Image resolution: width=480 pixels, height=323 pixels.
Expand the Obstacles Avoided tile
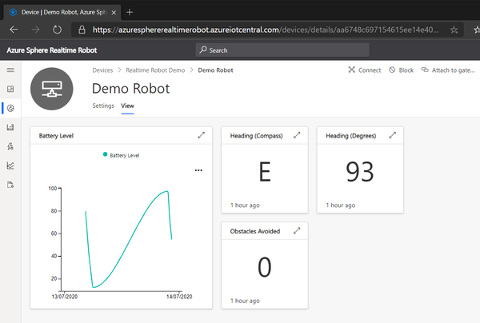[x=297, y=230]
